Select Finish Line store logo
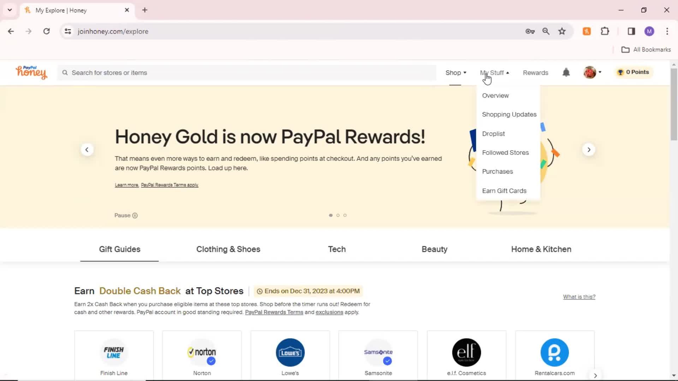This screenshot has width=678, height=381. pyautogui.click(x=114, y=352)
